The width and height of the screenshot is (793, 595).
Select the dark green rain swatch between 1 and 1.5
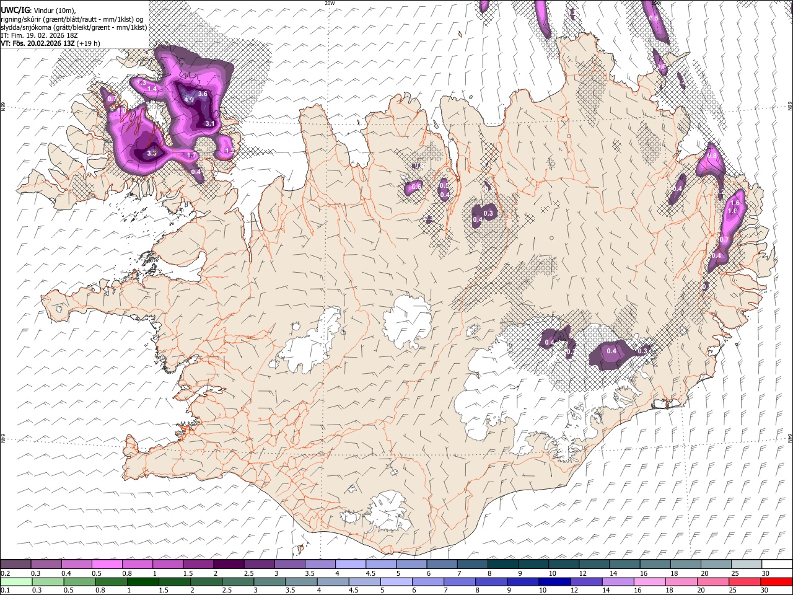(x=143, y=581)
